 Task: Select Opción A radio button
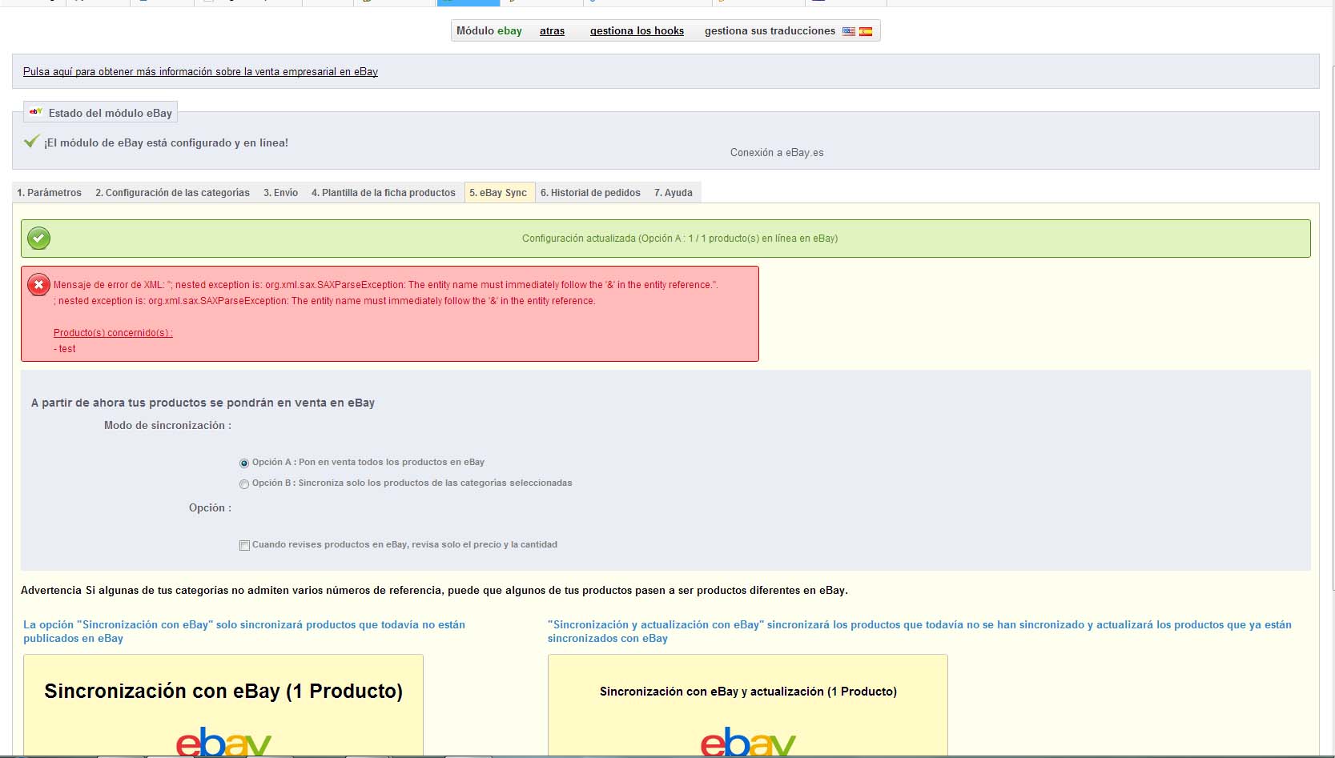244,463
